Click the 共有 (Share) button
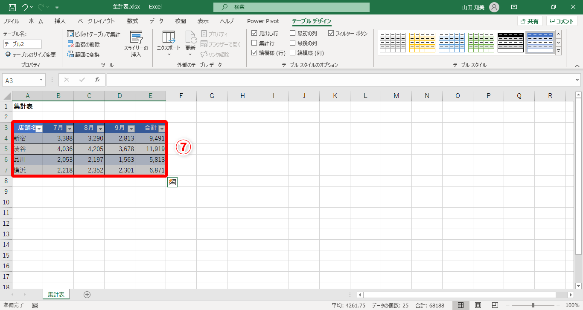Image resolution: width=583 pixels, height=310 pixels. tap(530, 21)
